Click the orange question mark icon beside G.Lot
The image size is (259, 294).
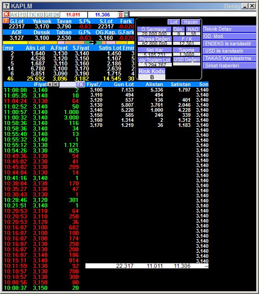click(6, 21)
